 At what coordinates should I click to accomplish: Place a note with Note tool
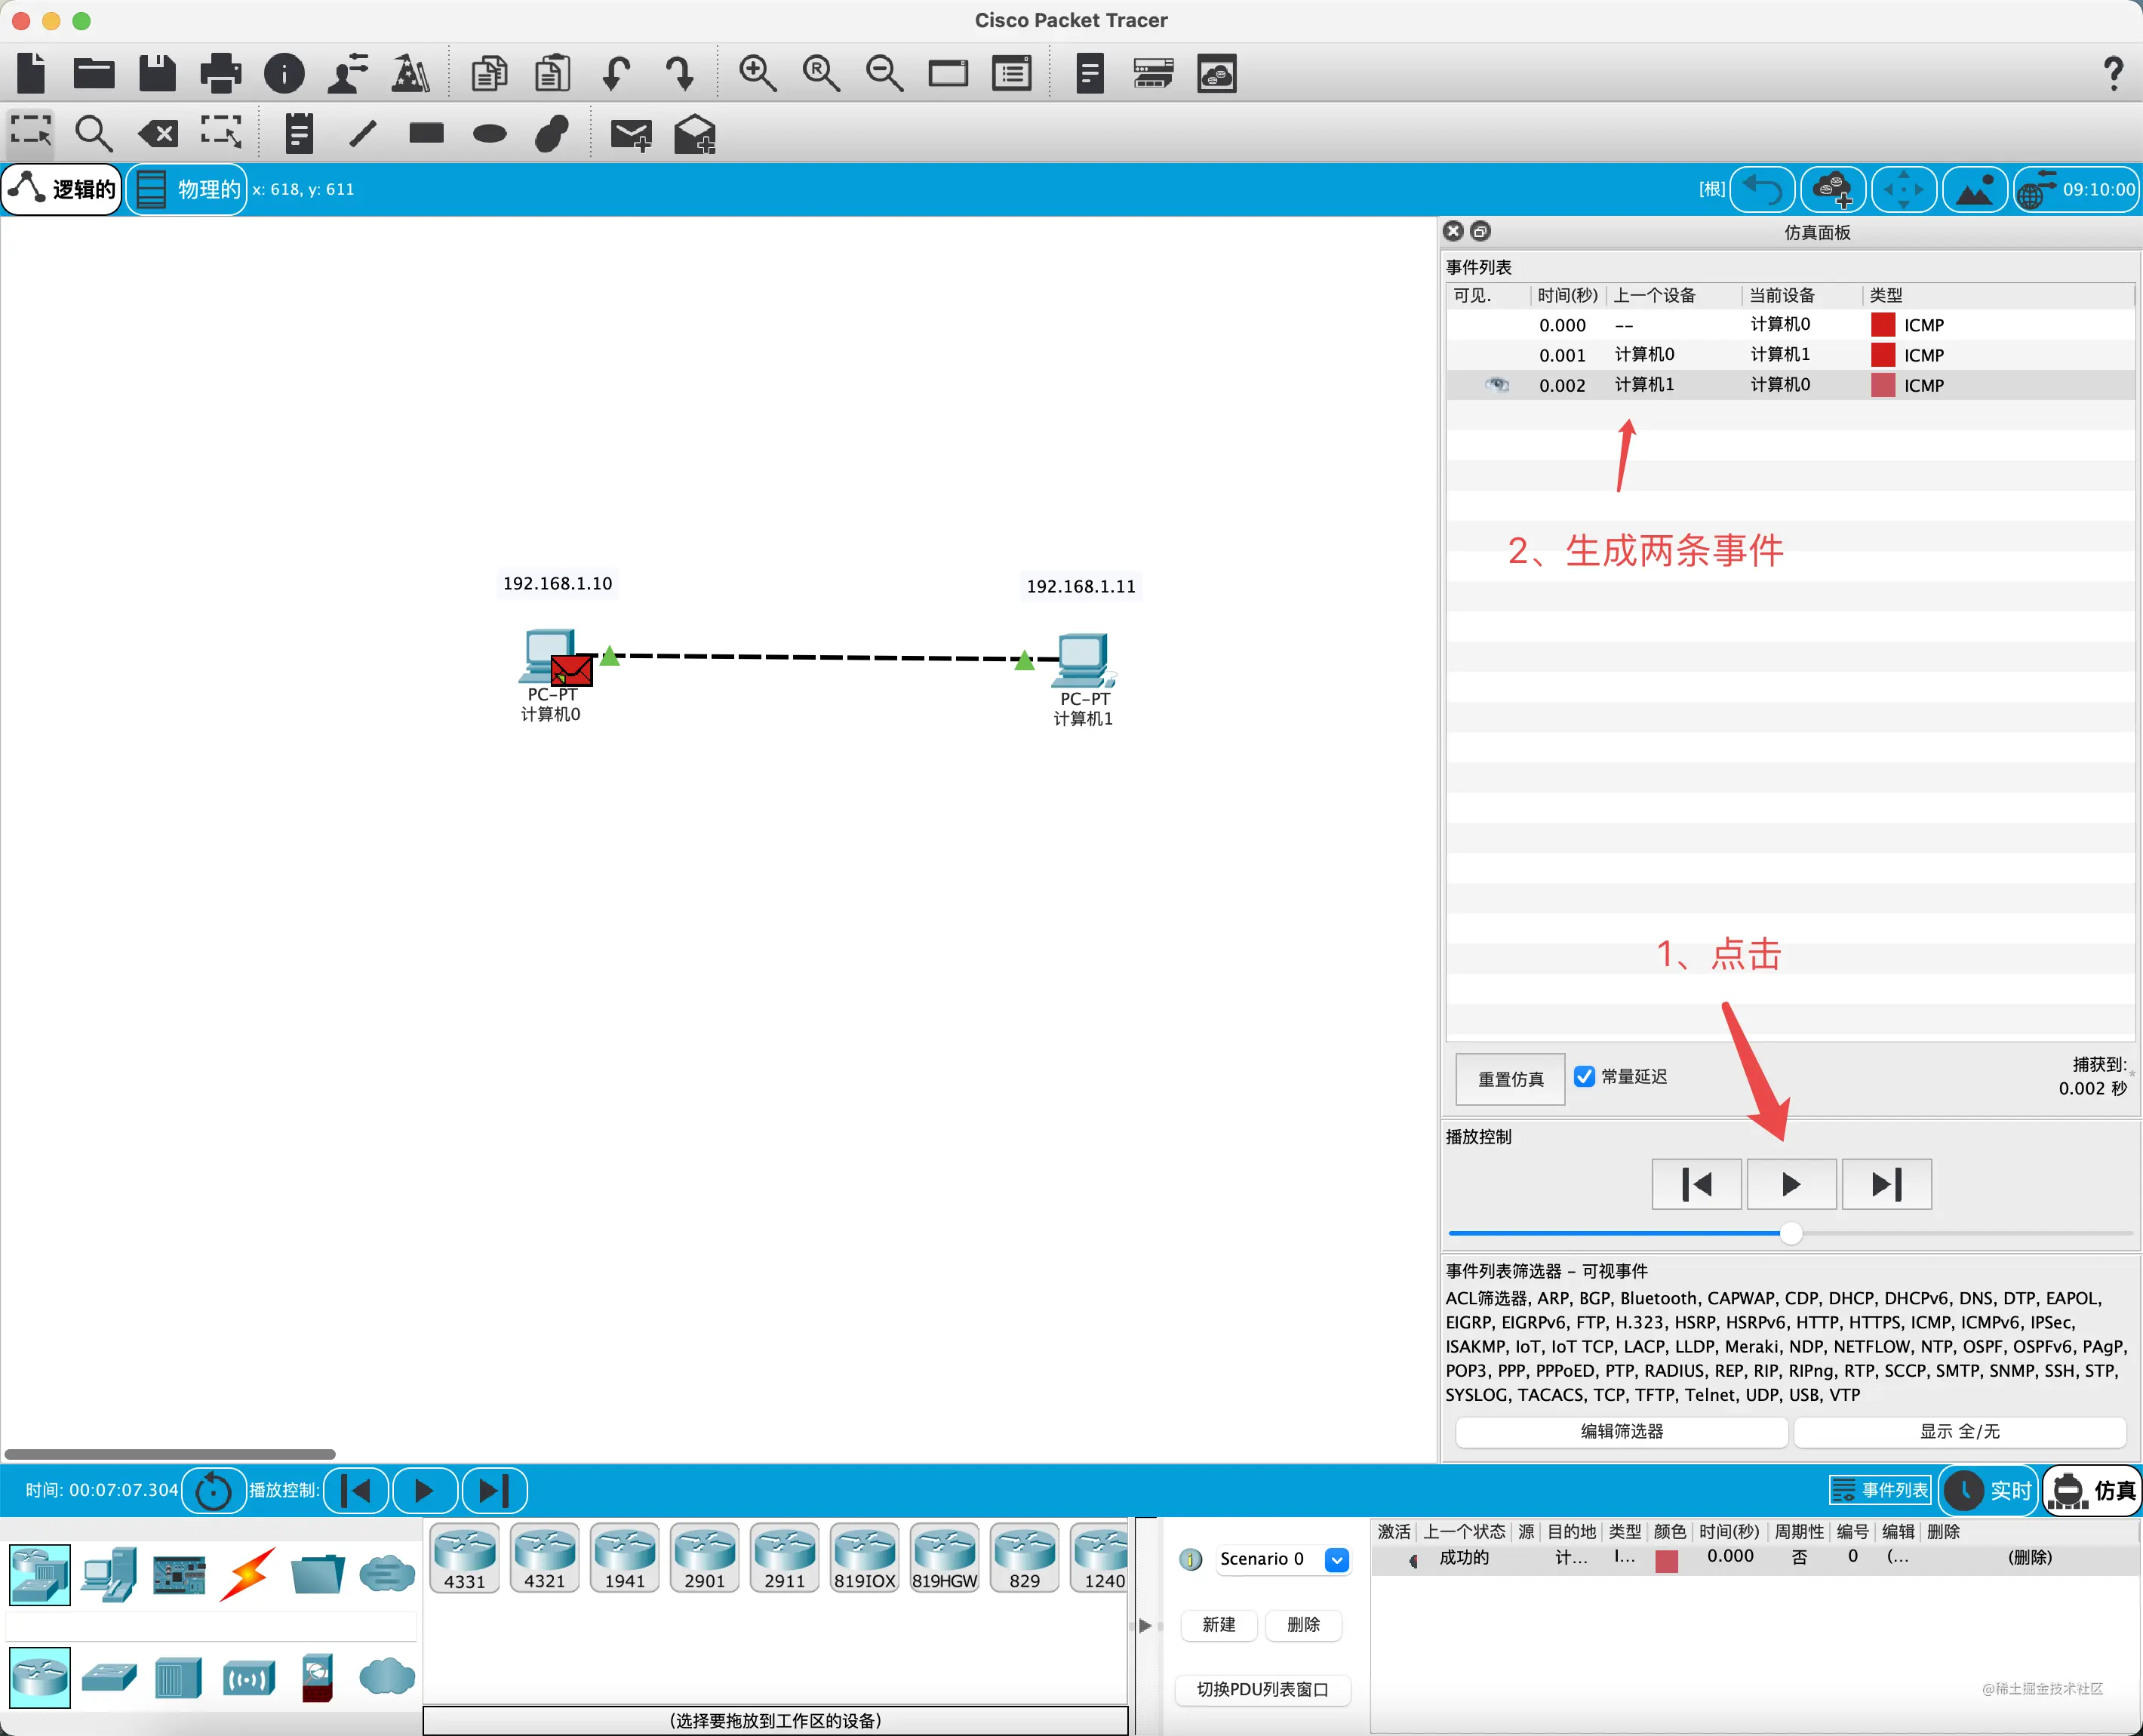click(299, 132)
